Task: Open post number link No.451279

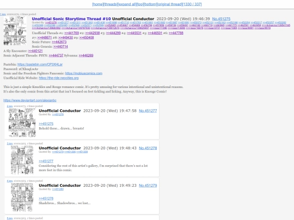Action: click(148, 186)
